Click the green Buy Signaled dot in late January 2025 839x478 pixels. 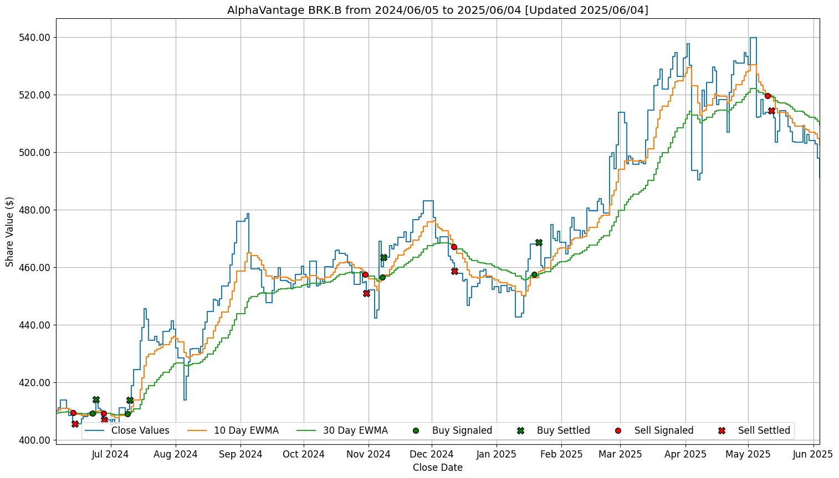(x=534, y=274)
